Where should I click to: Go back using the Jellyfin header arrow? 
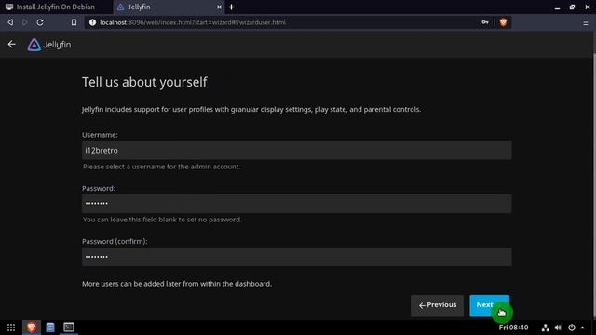point(12,45)
